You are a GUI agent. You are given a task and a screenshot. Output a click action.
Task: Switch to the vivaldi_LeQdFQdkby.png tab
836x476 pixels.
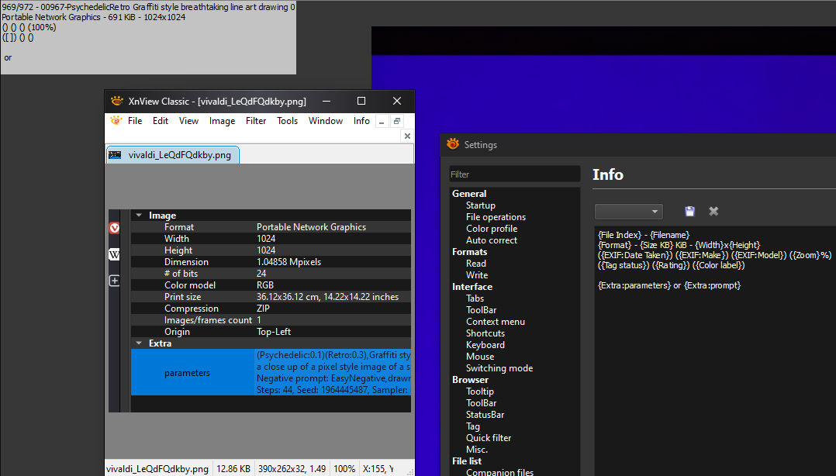coord(172,155)
